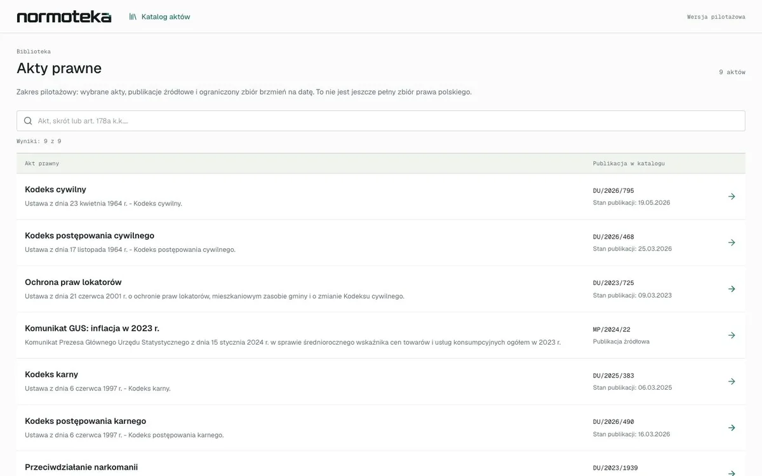This screenshot has width=762, height=476.
Task: Click publication code DU/2026/468
Action: coord(613,237)
